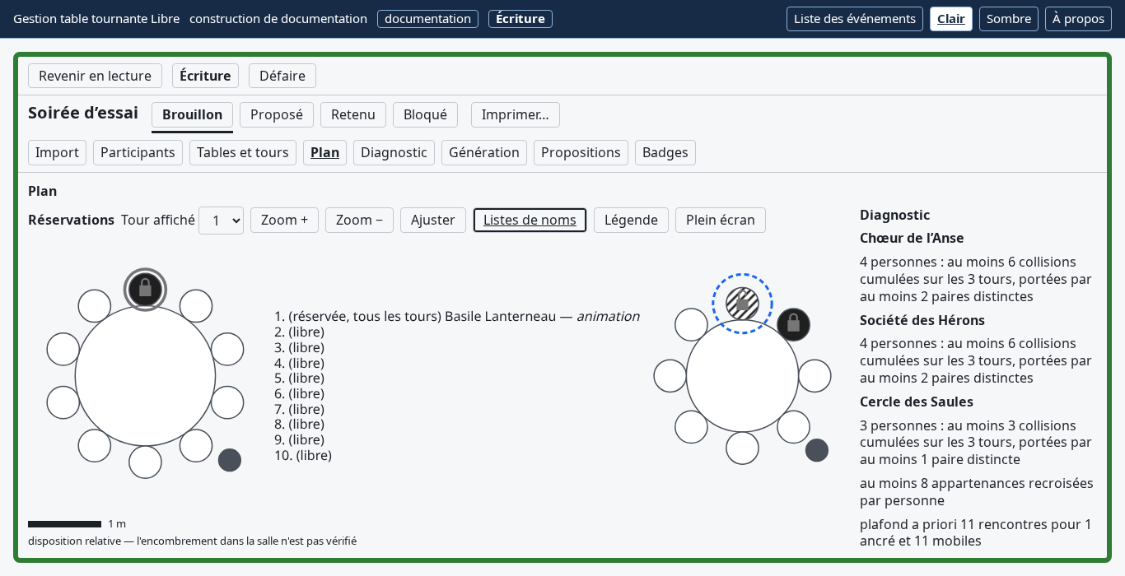The height and width of the screenshot is (576, 1125).
Task: Fit the plan using Ajuster
Action: (433, 221)
